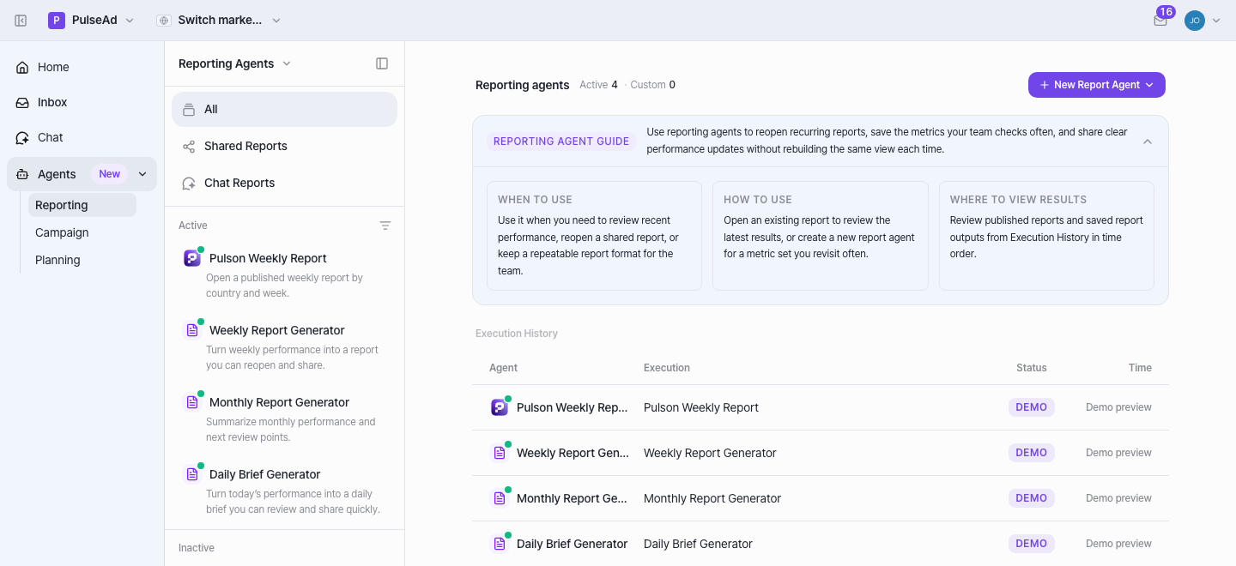Image resolution: width=1236 pixels, height=566 pixels.
Task: Click the Weekly Report Generator execution row icon
Action: pos(500,453)
